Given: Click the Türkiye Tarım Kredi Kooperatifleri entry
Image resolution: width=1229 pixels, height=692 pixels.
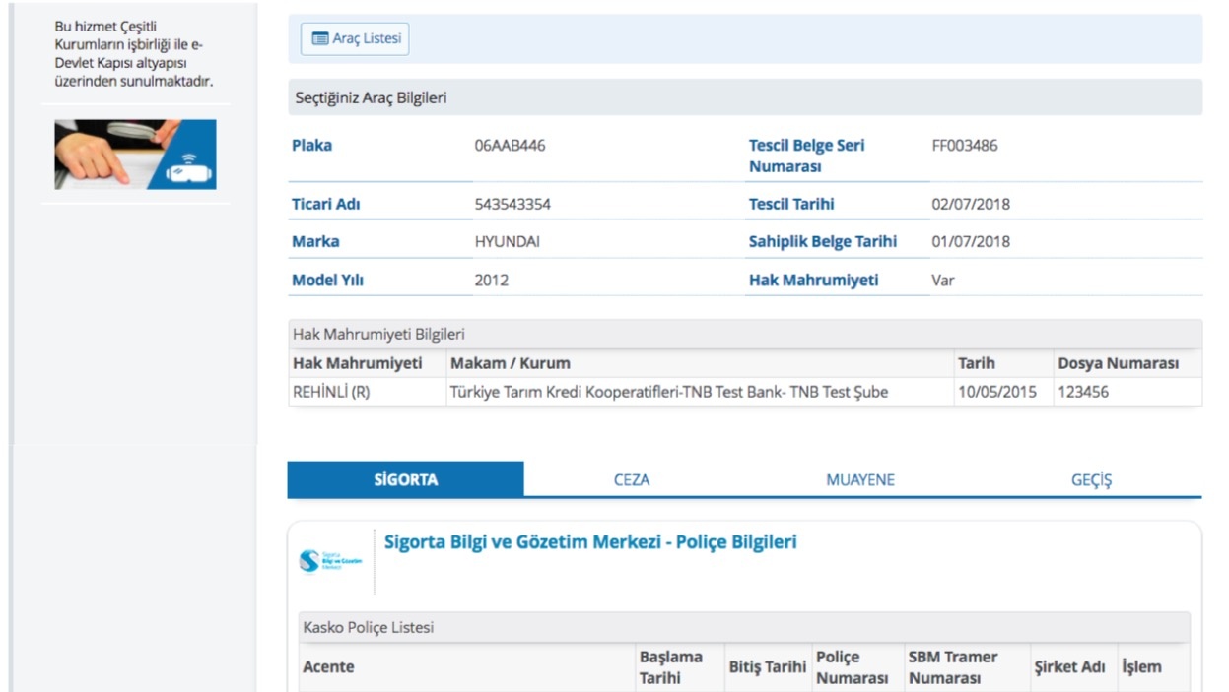Looking at the screenshot, I should click(667, 392).
